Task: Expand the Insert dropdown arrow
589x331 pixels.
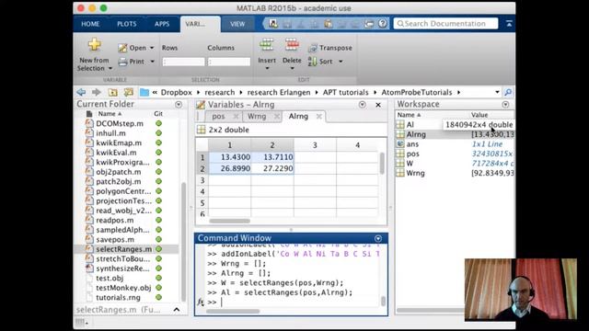Action: tap(267, 68)
